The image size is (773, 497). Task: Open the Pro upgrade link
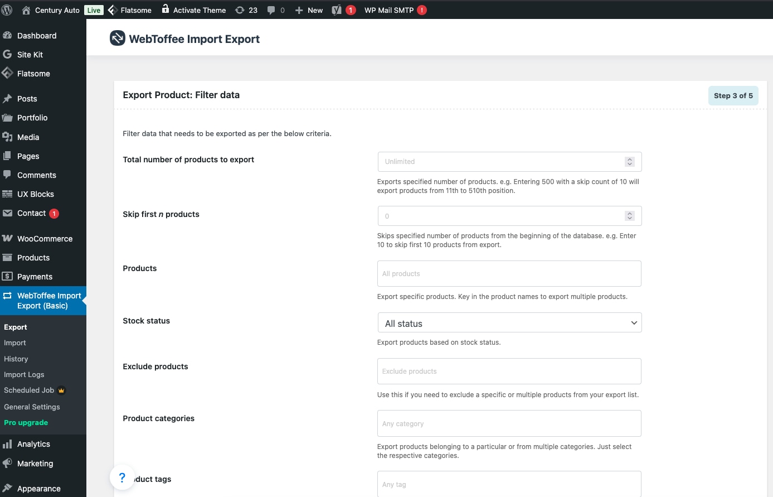click(x=26, y=423)
